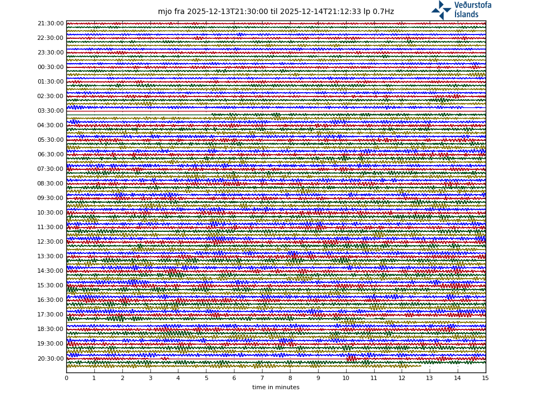Click the 0 minute x-axis tick label
Image resolution: width=552 pixels, height=414 pixels.
point(66,378)
